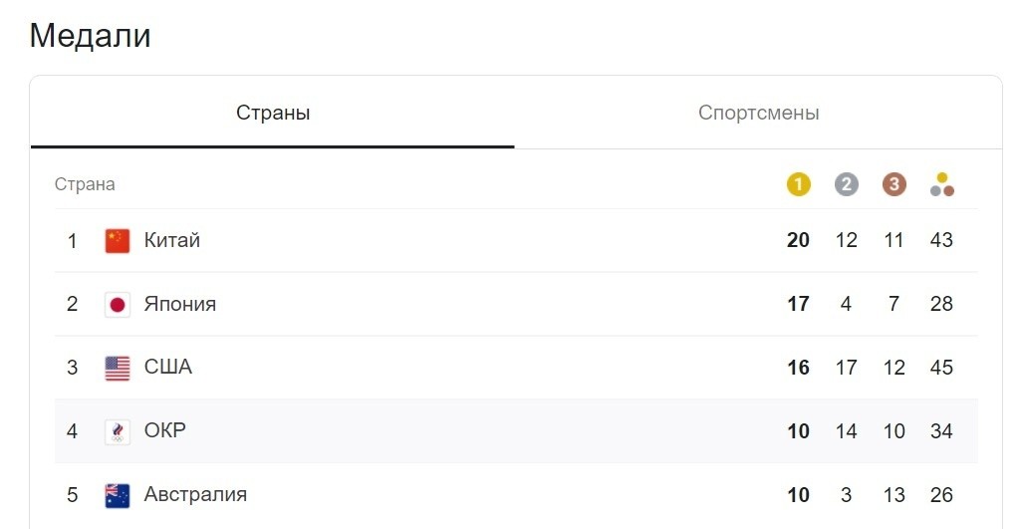Click the bronze medal column icon
Screen dimensions: 1019x529
point(894,184)
